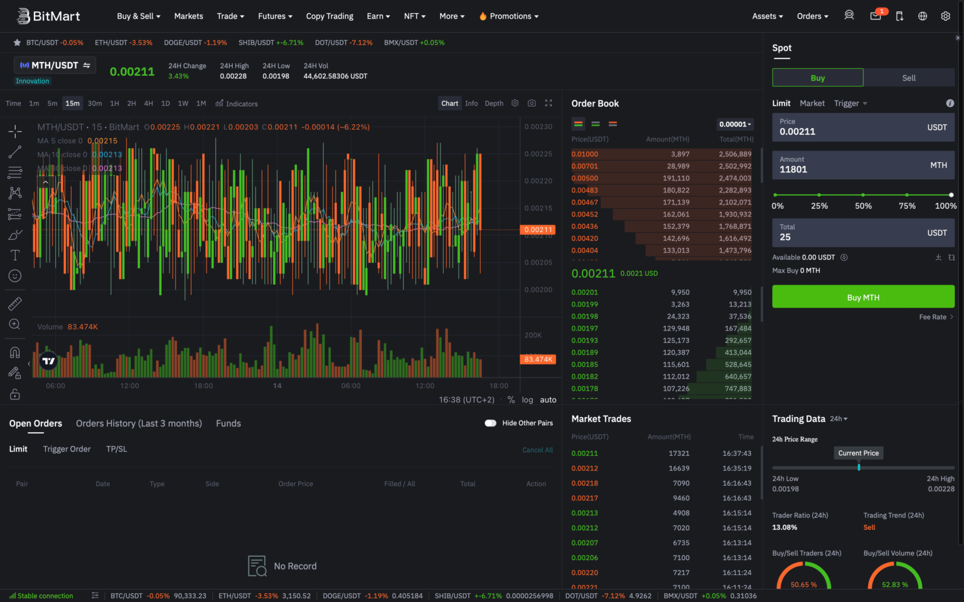Toggle log scale on the chart
The height and width of the screenshot is (602, 964).
(527, 399)
